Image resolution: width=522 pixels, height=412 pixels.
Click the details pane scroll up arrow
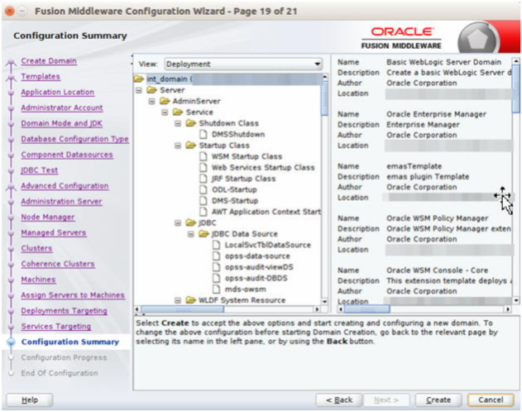click(x=515, y=61)
